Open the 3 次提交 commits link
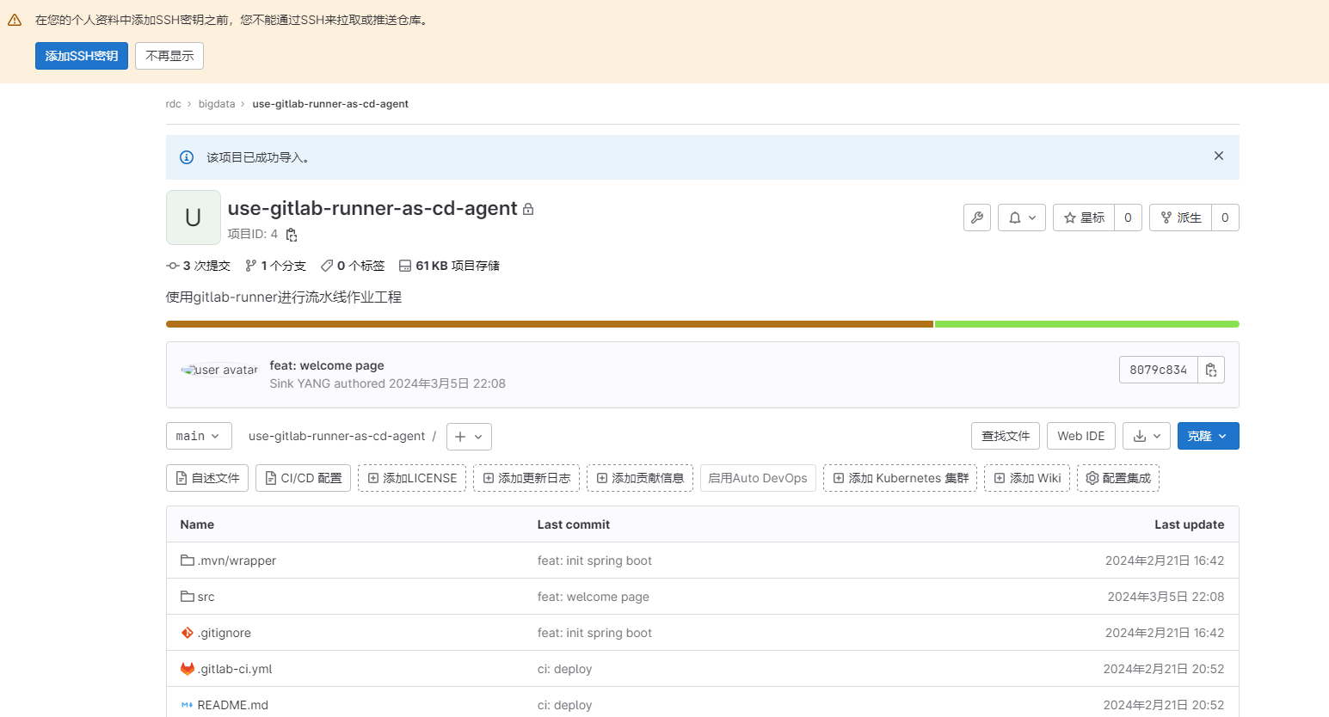The image size is (1329, 717). point(199,266)
